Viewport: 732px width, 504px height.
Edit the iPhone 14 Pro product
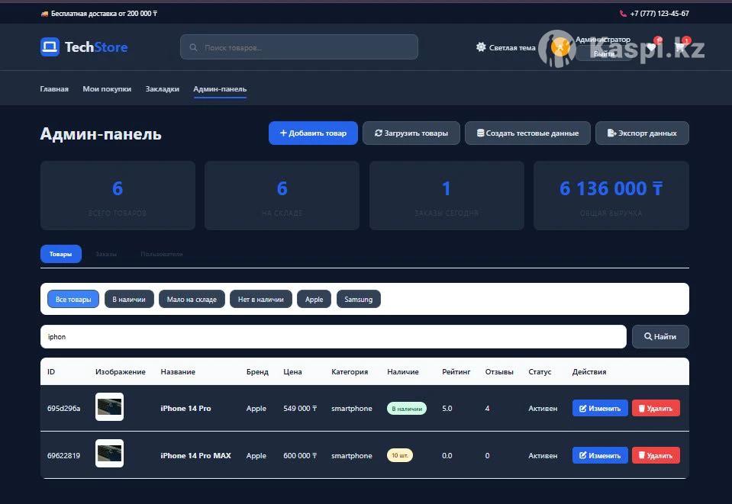click(599, 408)
